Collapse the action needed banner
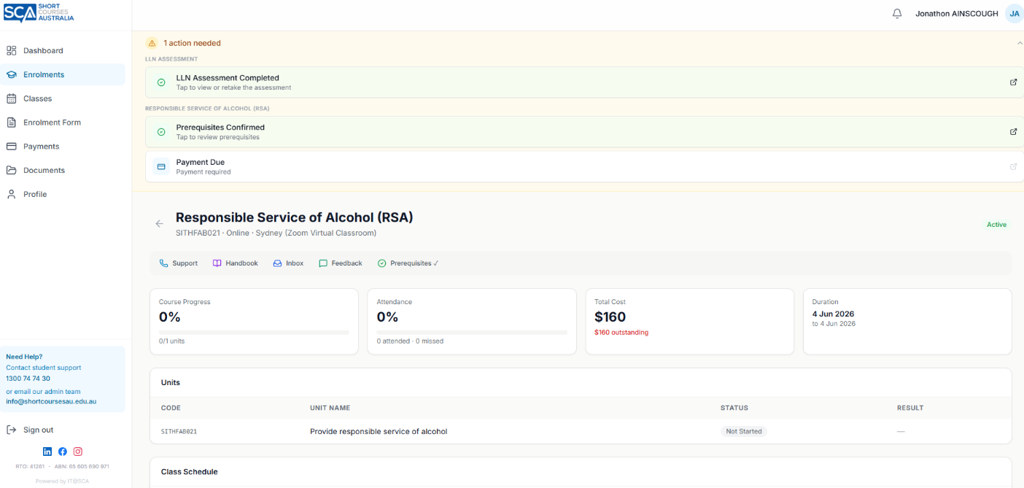The width and height of the screenshot is (1024, 488). click(1020, 43)
